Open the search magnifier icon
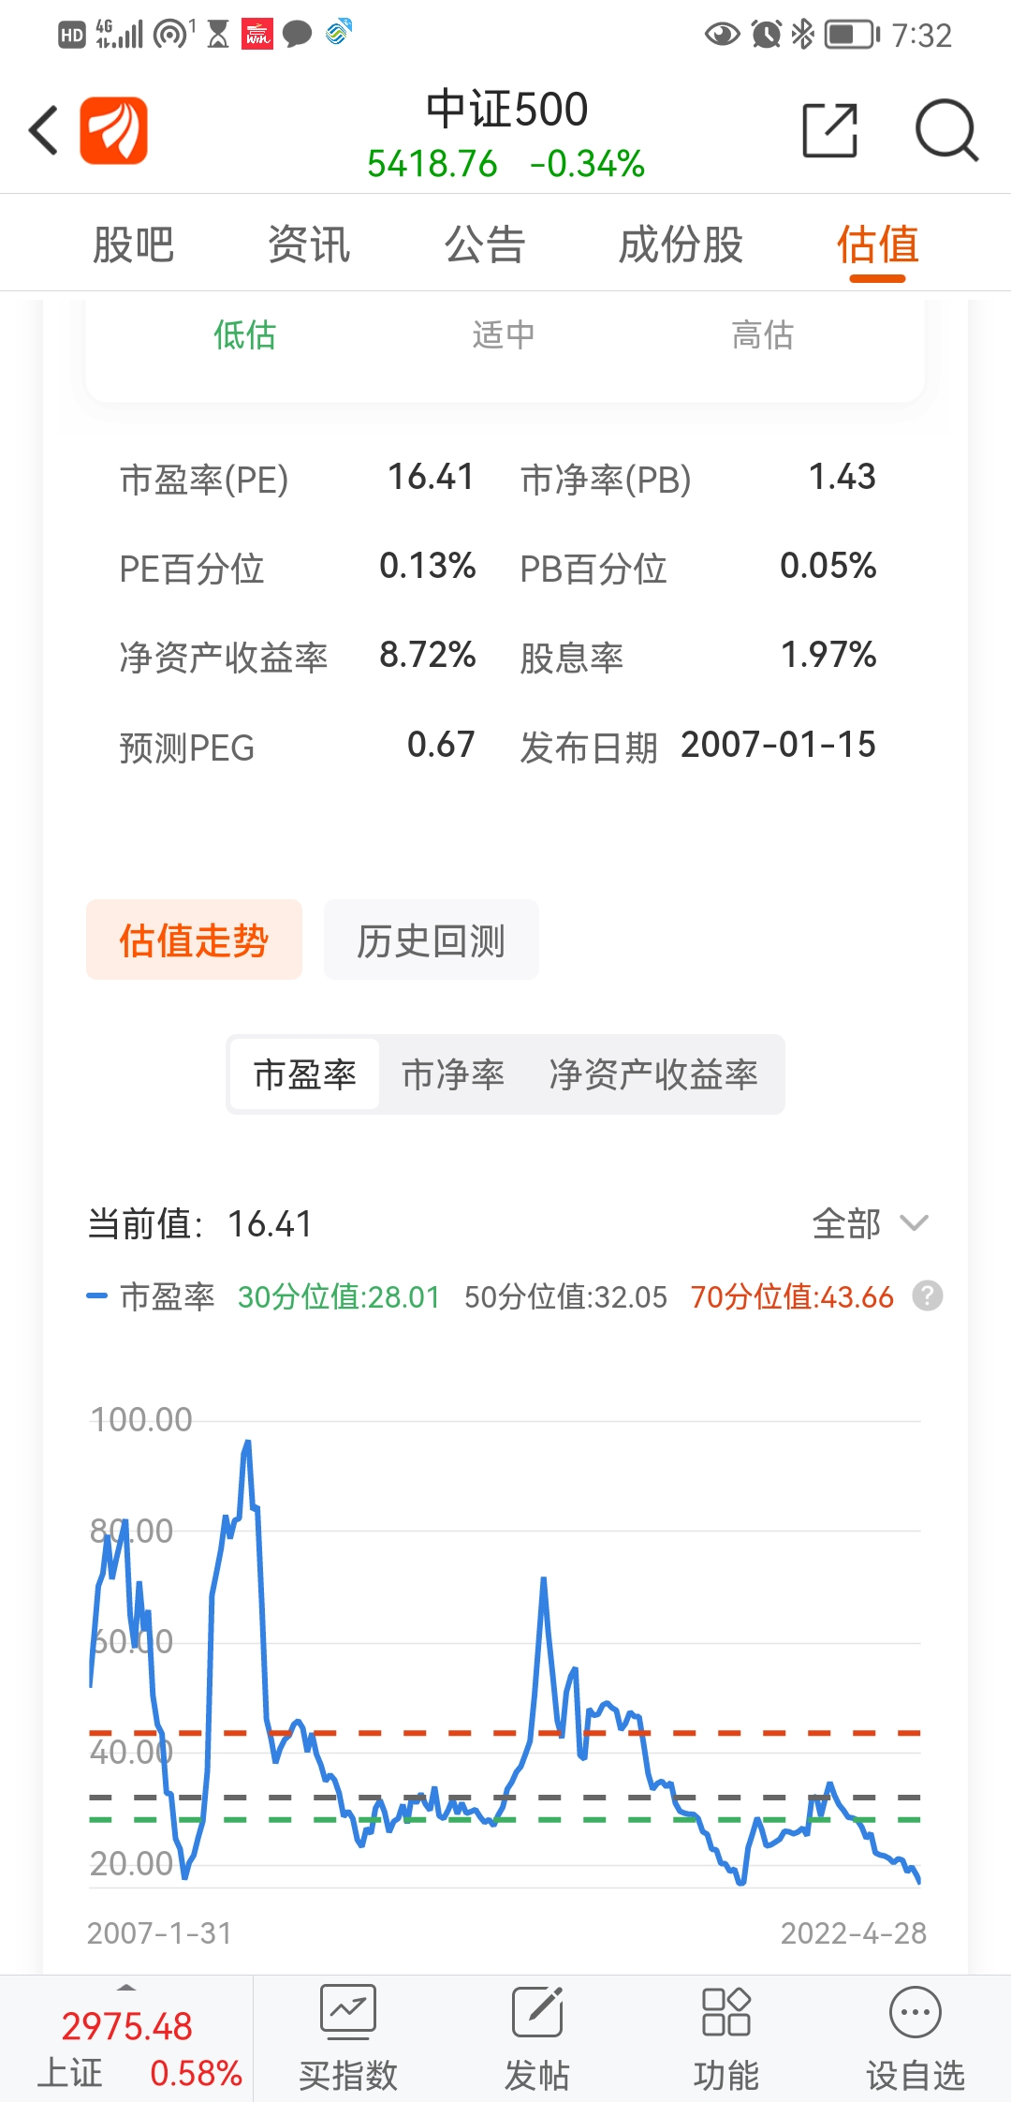The image size is (1011, 2102). (x=945, y=130)
